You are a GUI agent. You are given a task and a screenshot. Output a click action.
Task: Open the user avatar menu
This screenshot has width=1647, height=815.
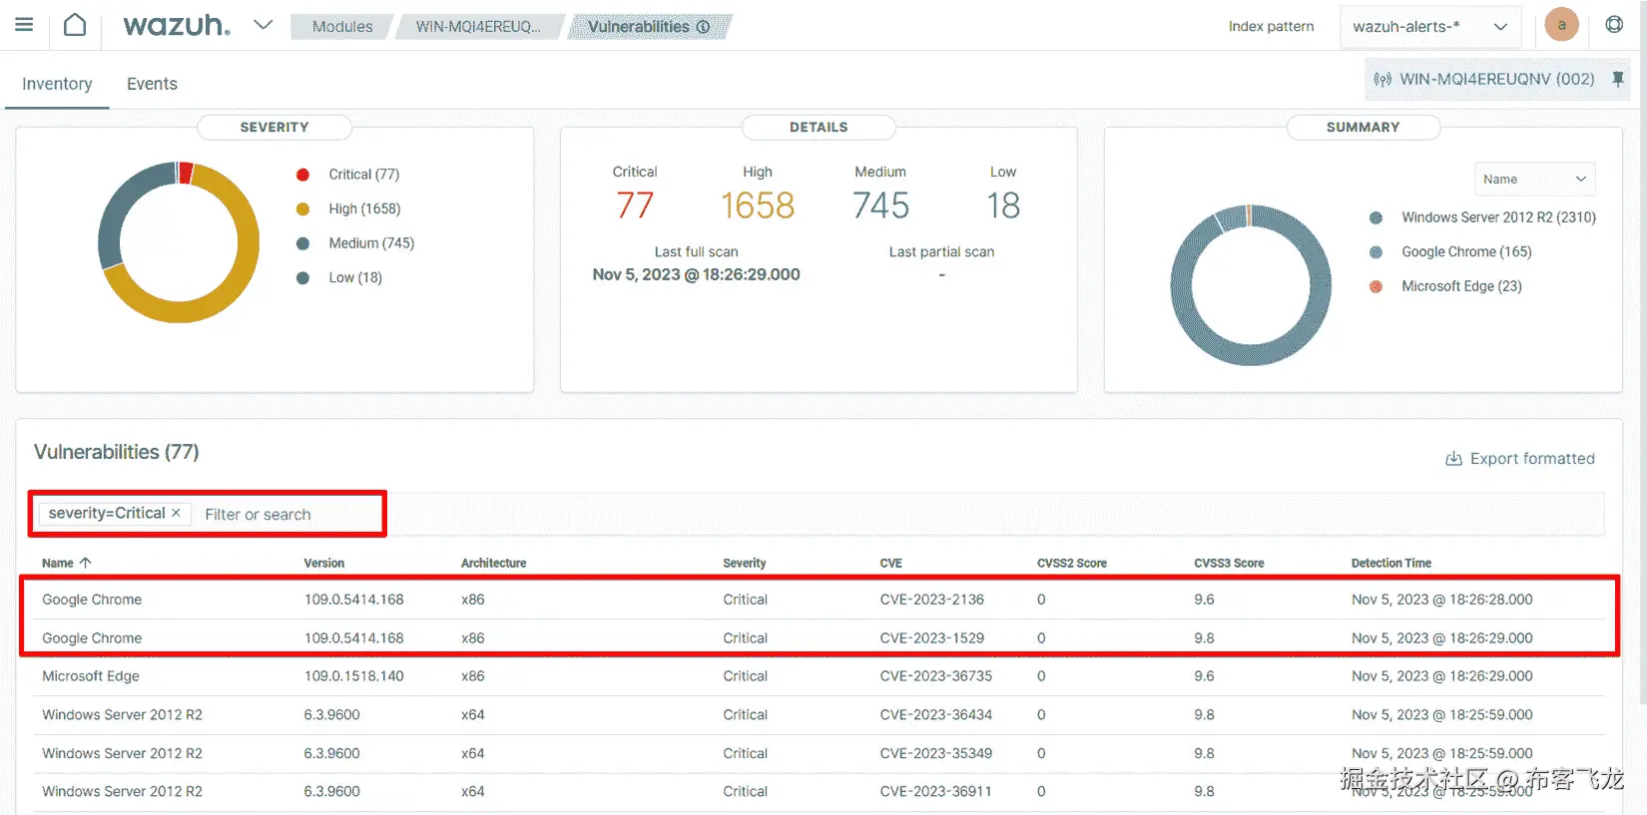point(1561,25)
